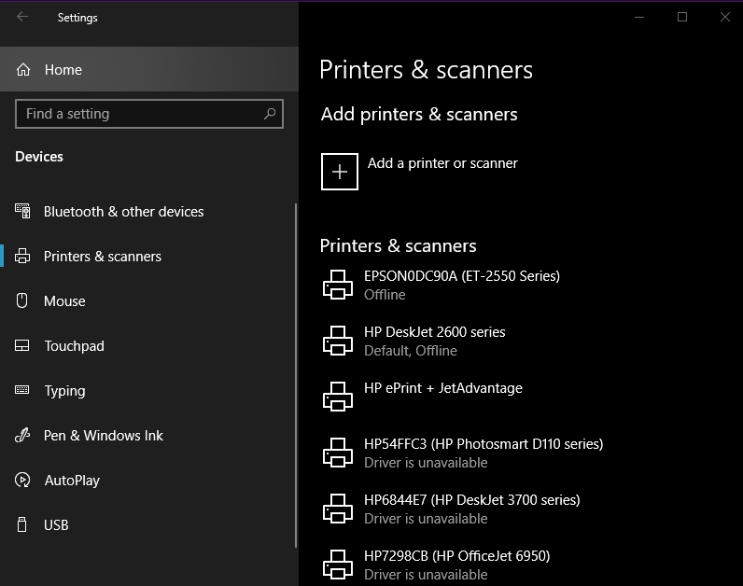This screenshot has height=586, width=743.
Task: Click the Home icon in sidebar
Action: 24,70
